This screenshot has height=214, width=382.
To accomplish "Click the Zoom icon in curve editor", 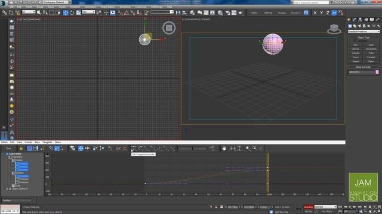I will (x=248, y=148).
